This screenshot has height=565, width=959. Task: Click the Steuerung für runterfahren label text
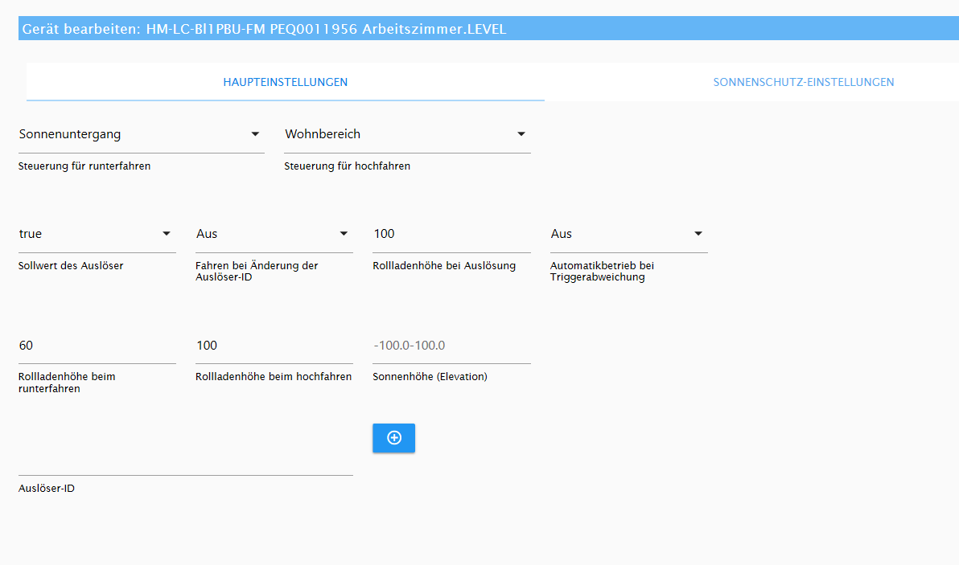point(84,166)
